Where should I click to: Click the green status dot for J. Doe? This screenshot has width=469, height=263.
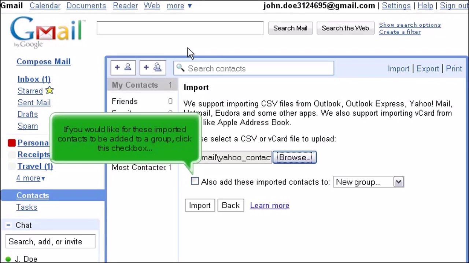(8, 259)
